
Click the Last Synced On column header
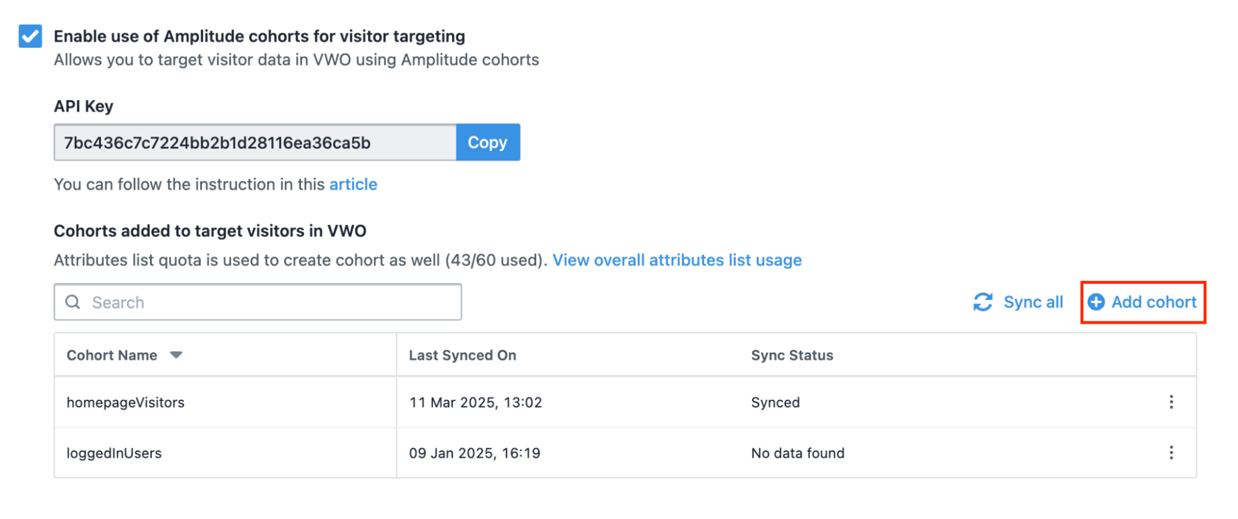[x=463, y=355]
